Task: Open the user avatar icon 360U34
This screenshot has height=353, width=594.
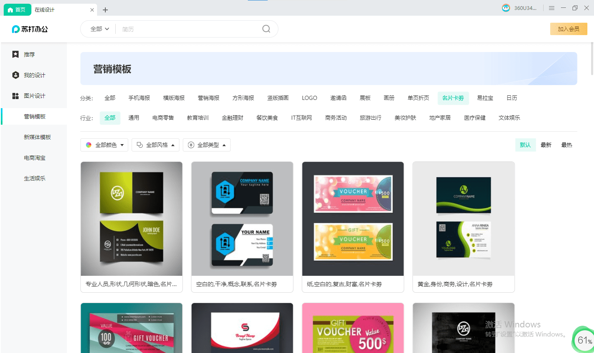Action: [x=506, y=8]
